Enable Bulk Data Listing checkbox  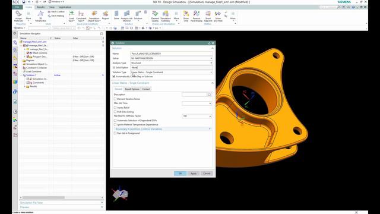(x=115, y=112)
